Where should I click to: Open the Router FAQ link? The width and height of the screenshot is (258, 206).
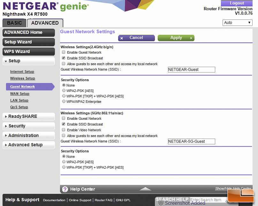[103, 200]
